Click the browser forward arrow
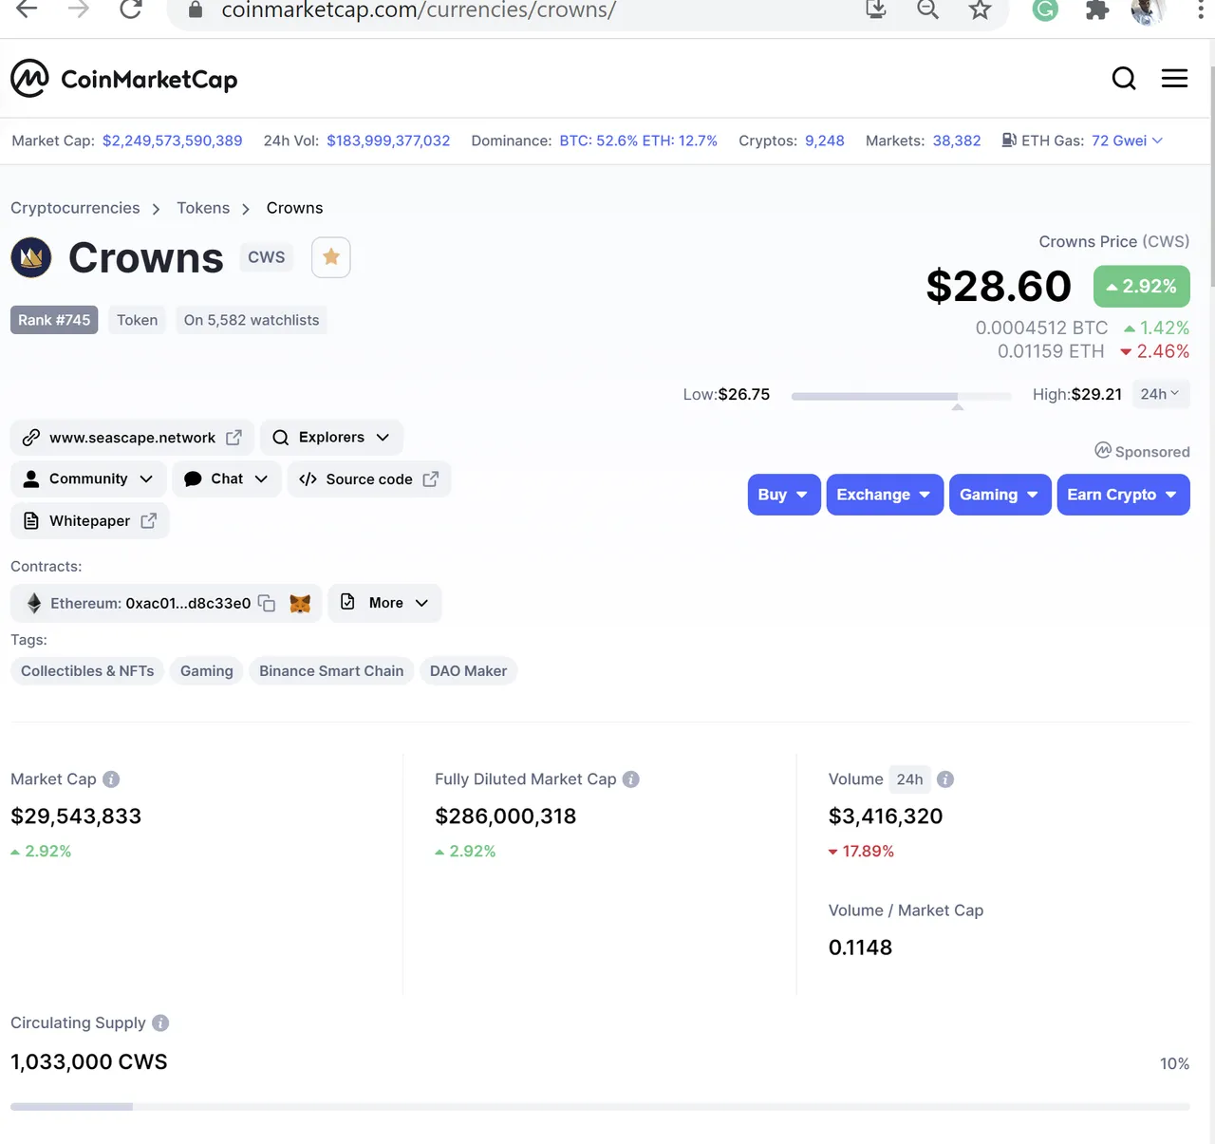This screenshot has width=1215, height=1144. (x=79, y=9)
